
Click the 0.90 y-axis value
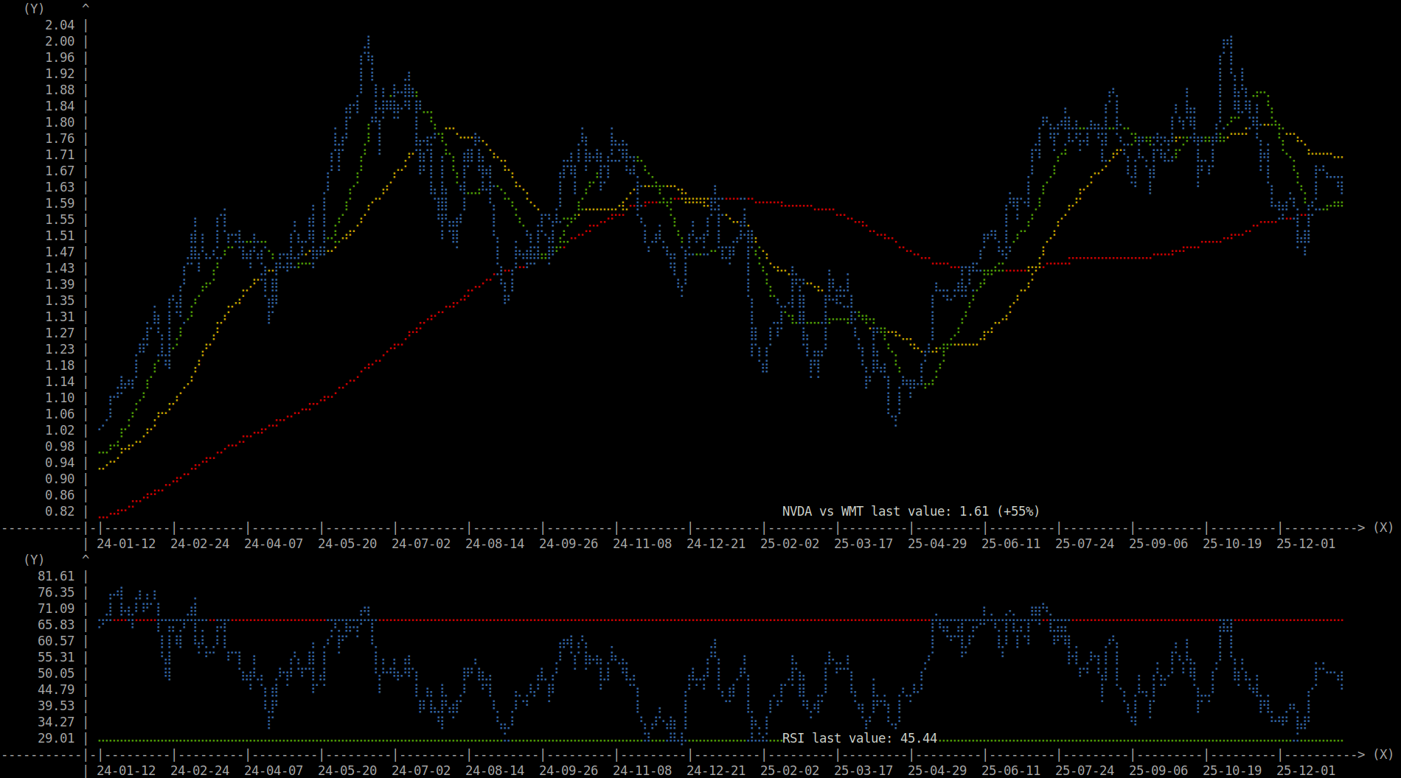click(x=60, y=479)
